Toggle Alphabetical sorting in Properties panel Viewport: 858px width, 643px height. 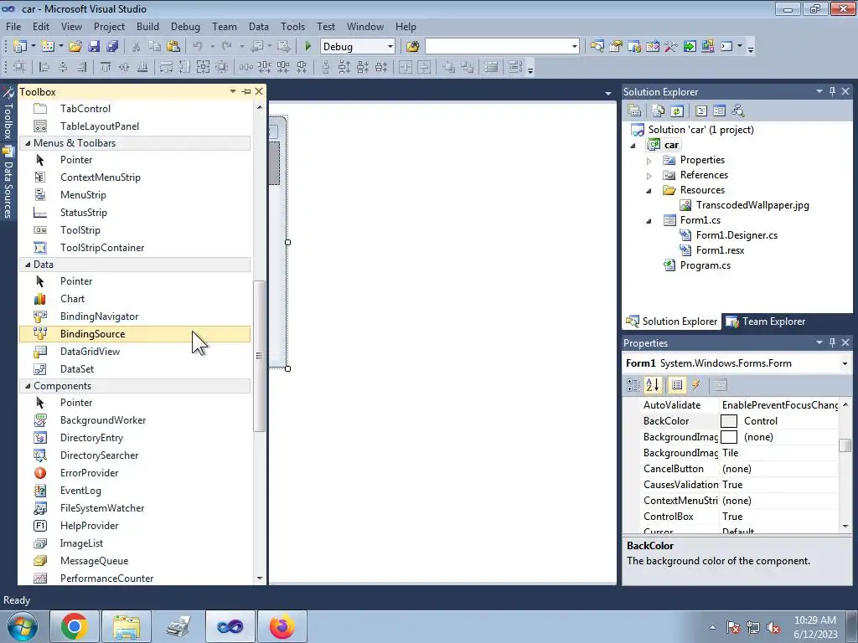[x=653, y=385]
